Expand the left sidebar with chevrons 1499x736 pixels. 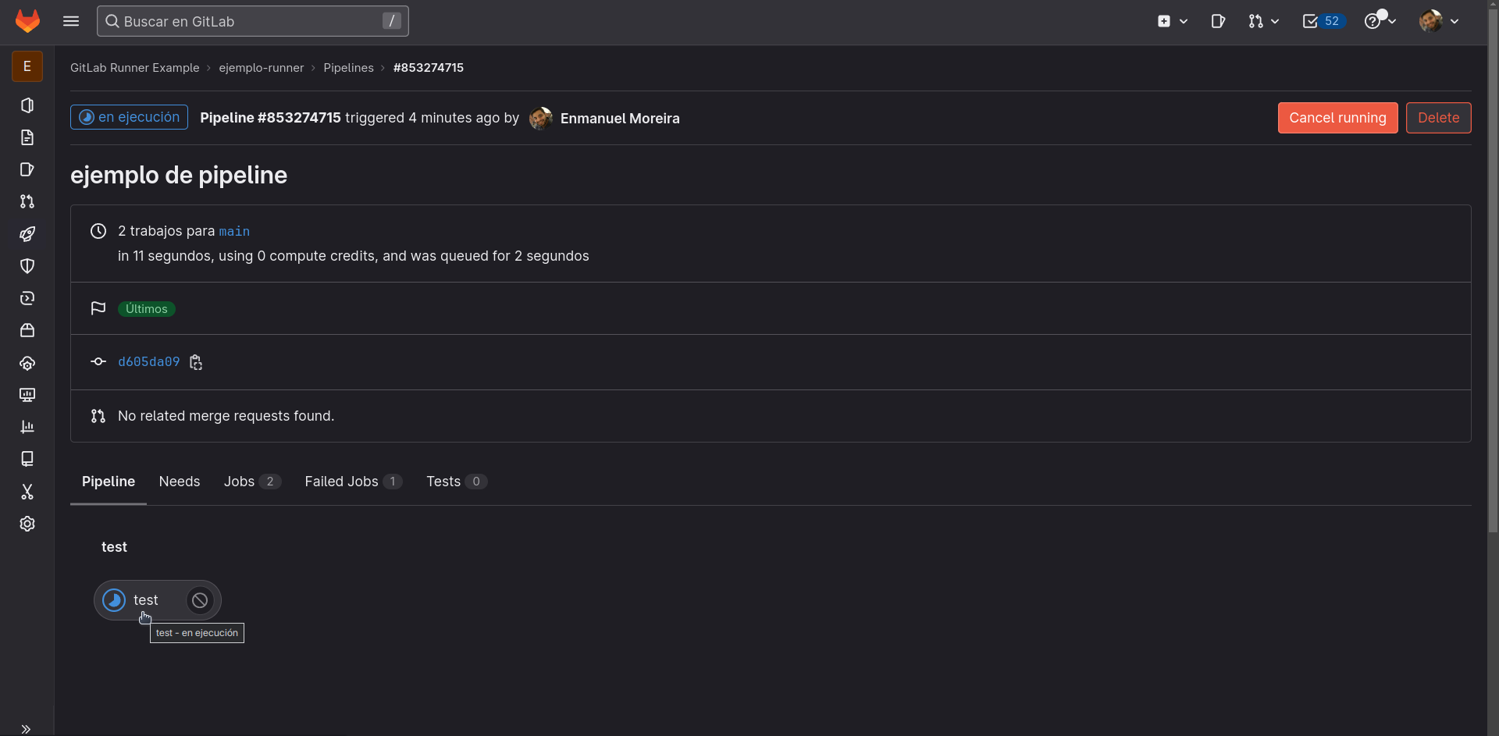tap(26, 729)
